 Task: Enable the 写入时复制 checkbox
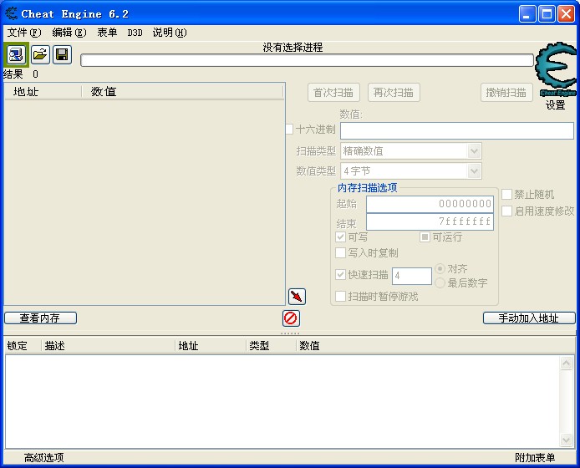[x=340, y=253]
